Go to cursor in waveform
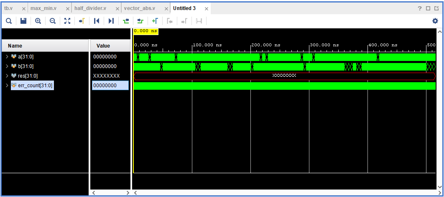Viewport: 444px width, 197px height. [x=82, y=21]
